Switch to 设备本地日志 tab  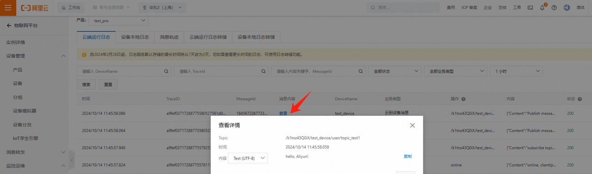click(135, 37)
